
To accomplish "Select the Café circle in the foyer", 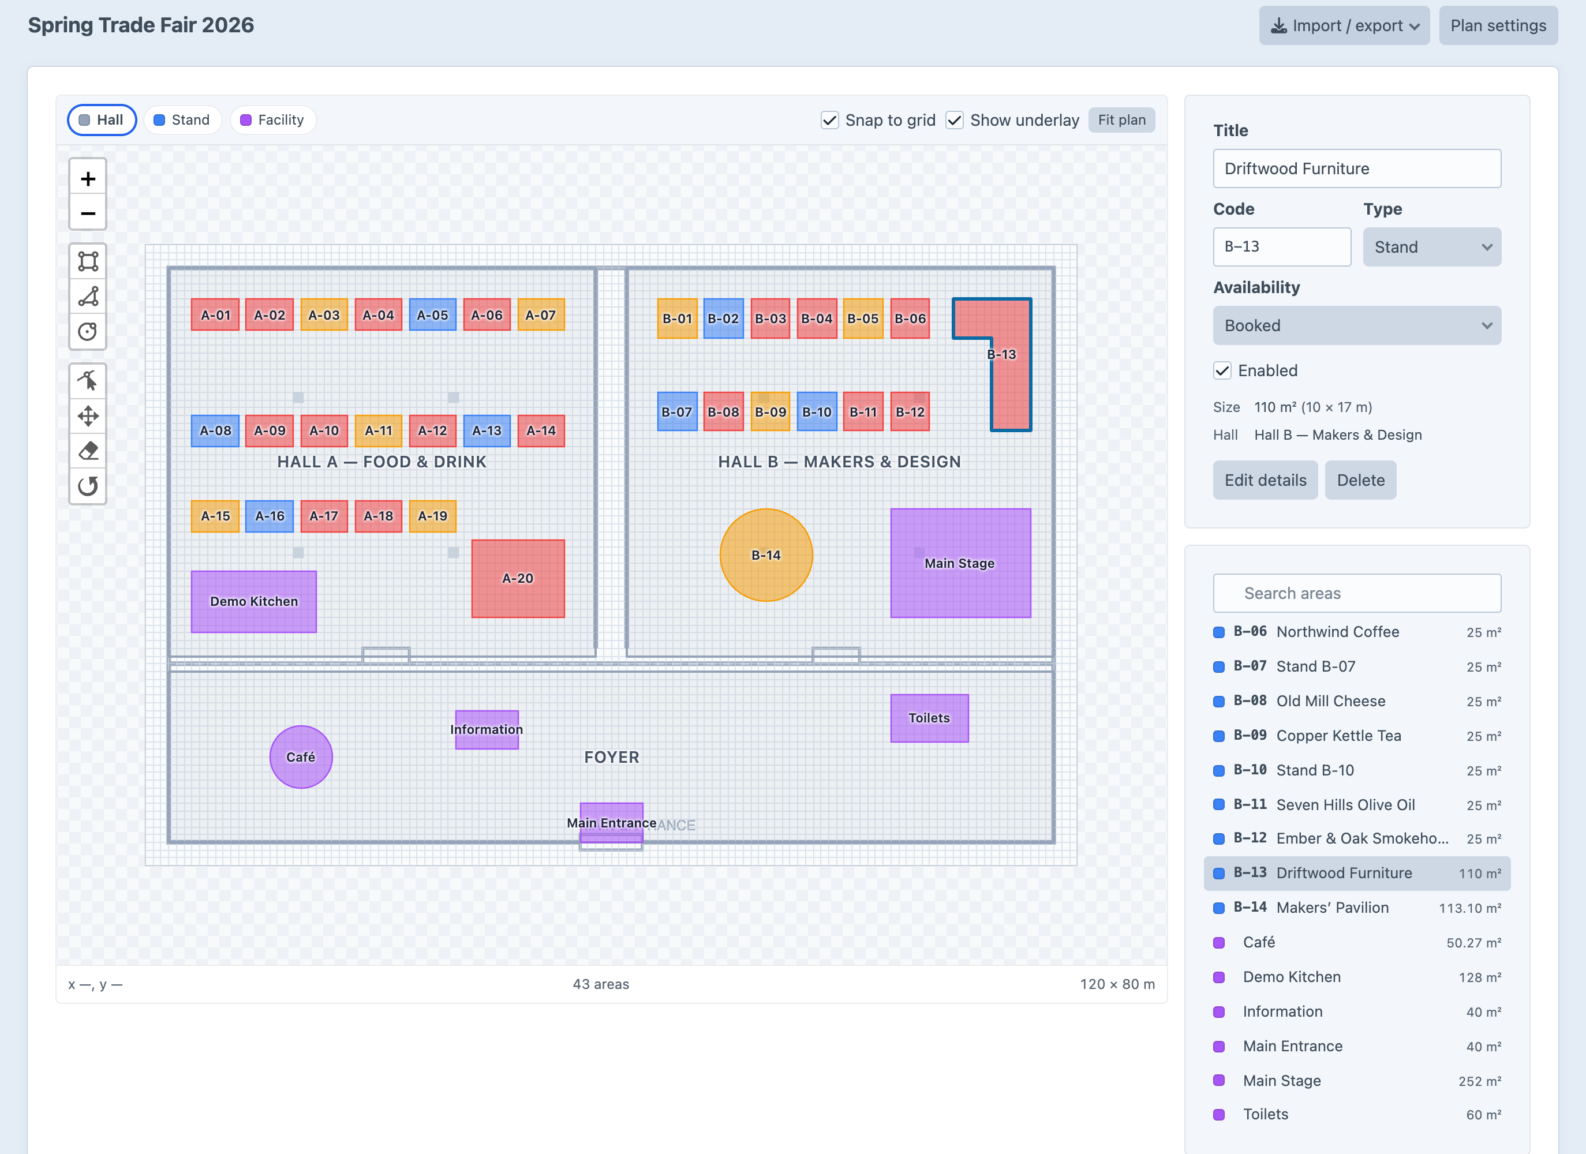I will pyautogui.click(x=301, y=757).
